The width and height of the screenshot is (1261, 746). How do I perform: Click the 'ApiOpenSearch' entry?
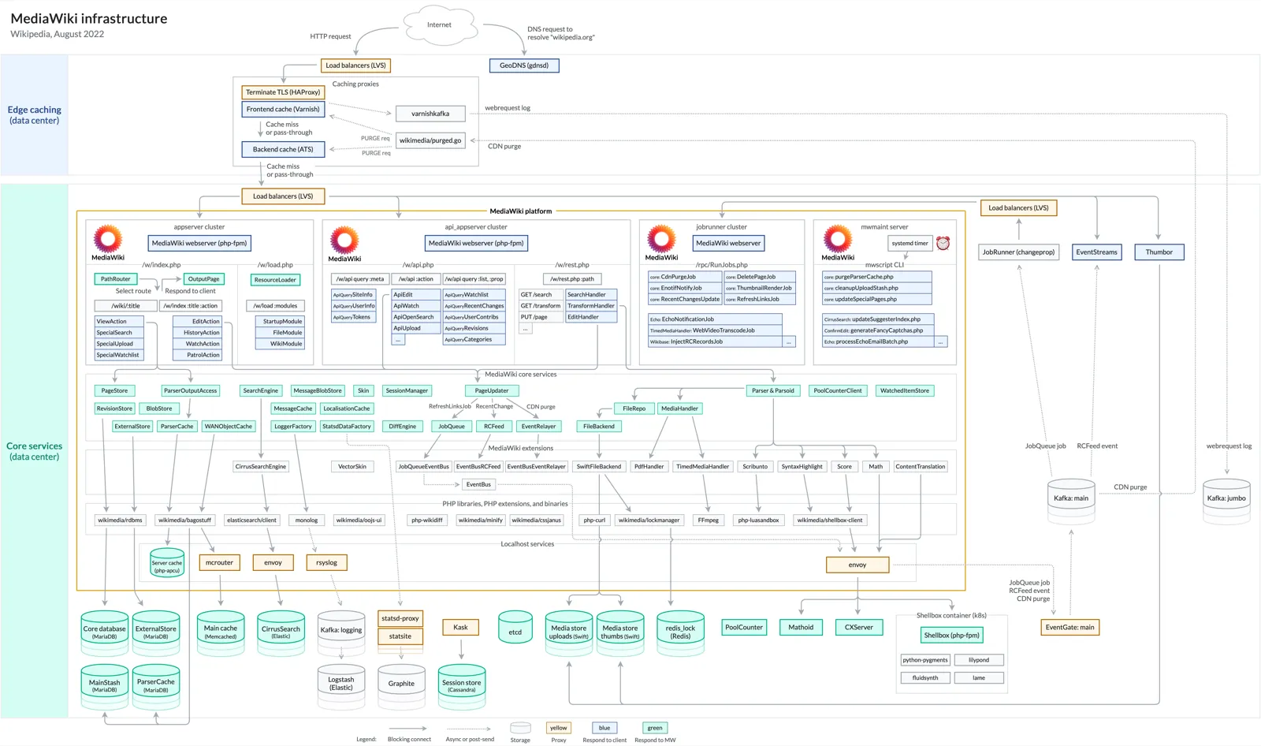(x=415, y=317)
